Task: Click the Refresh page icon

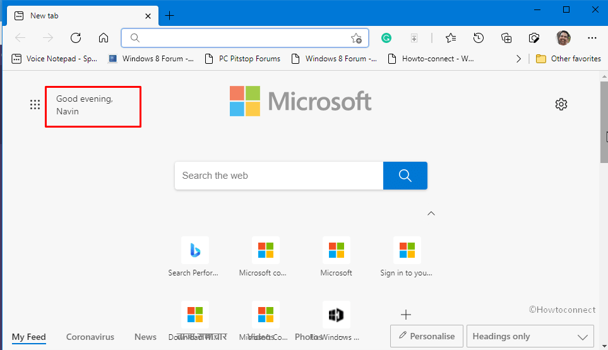Action: 76,38
